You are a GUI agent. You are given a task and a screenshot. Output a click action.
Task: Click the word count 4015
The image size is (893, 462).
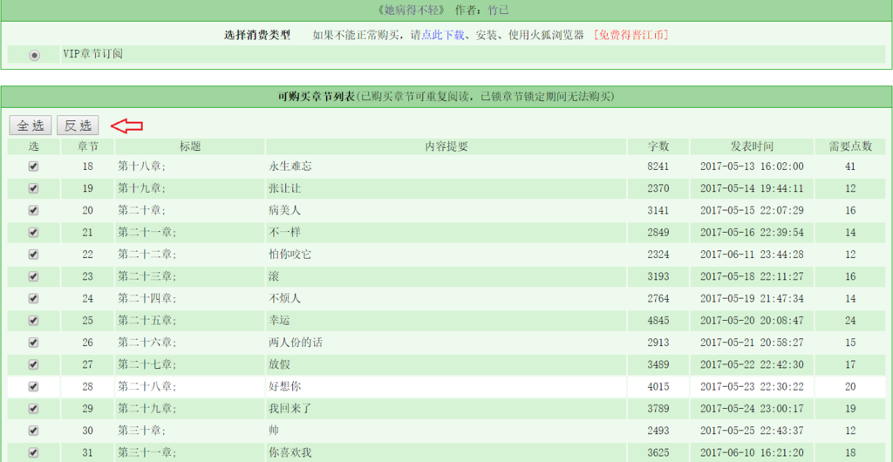tap(658, 387)
